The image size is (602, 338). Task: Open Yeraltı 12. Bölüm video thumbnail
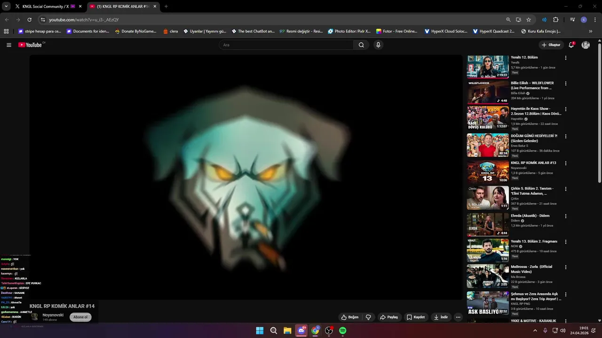[x=488, y=67]
